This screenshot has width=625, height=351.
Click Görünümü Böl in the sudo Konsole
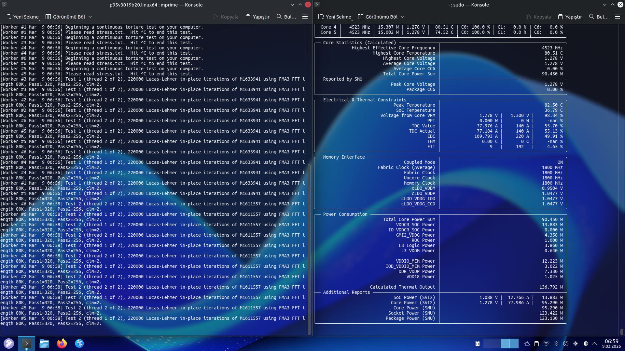click(378, 17)
